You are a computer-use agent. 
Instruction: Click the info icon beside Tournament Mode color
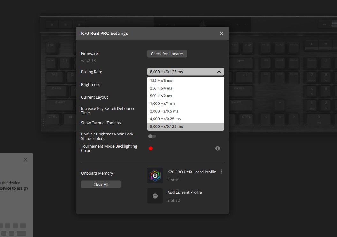[x=218, y=149]
